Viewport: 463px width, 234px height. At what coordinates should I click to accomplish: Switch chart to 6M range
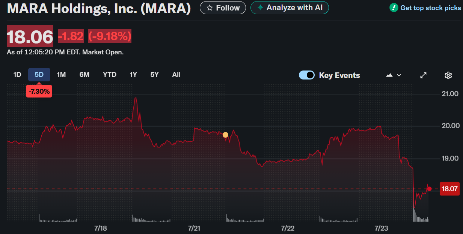point(84,75)
